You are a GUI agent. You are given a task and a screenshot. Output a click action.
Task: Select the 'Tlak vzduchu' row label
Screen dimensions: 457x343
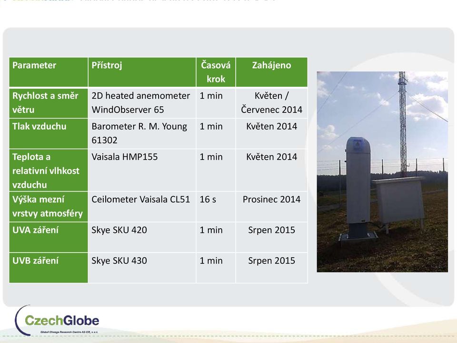(49, 133)
